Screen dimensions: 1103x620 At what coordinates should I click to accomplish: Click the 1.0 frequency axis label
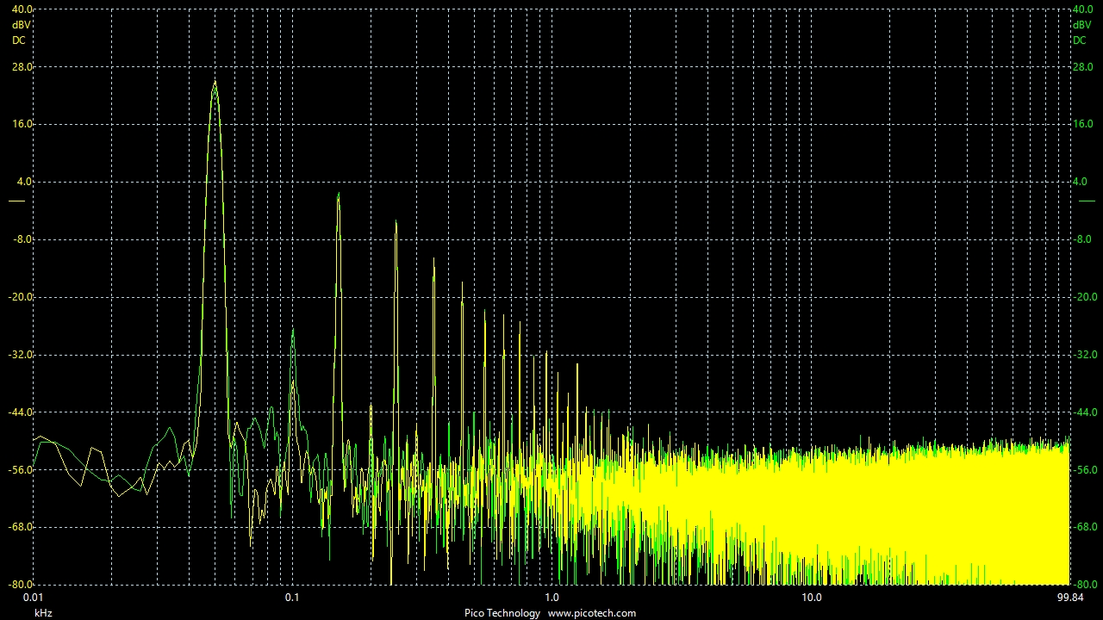pyautogui.click(x=551, y=598)
